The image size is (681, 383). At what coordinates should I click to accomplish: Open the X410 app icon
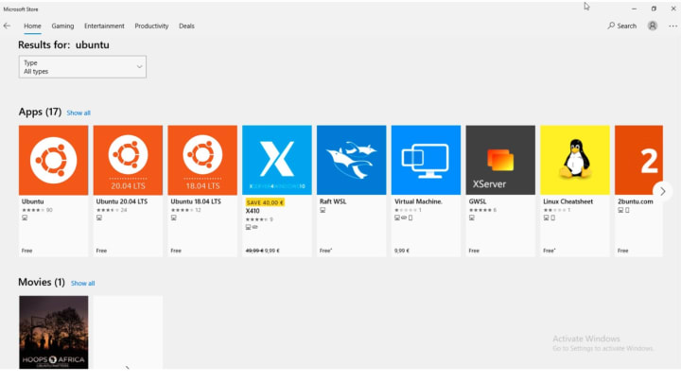277,160
